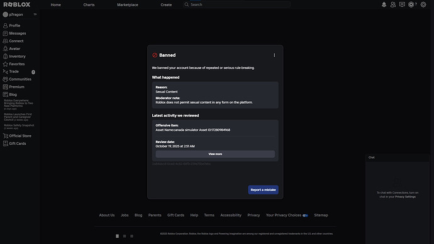
Task: Open the Terms footer link
Action: [x=209, y=215]
